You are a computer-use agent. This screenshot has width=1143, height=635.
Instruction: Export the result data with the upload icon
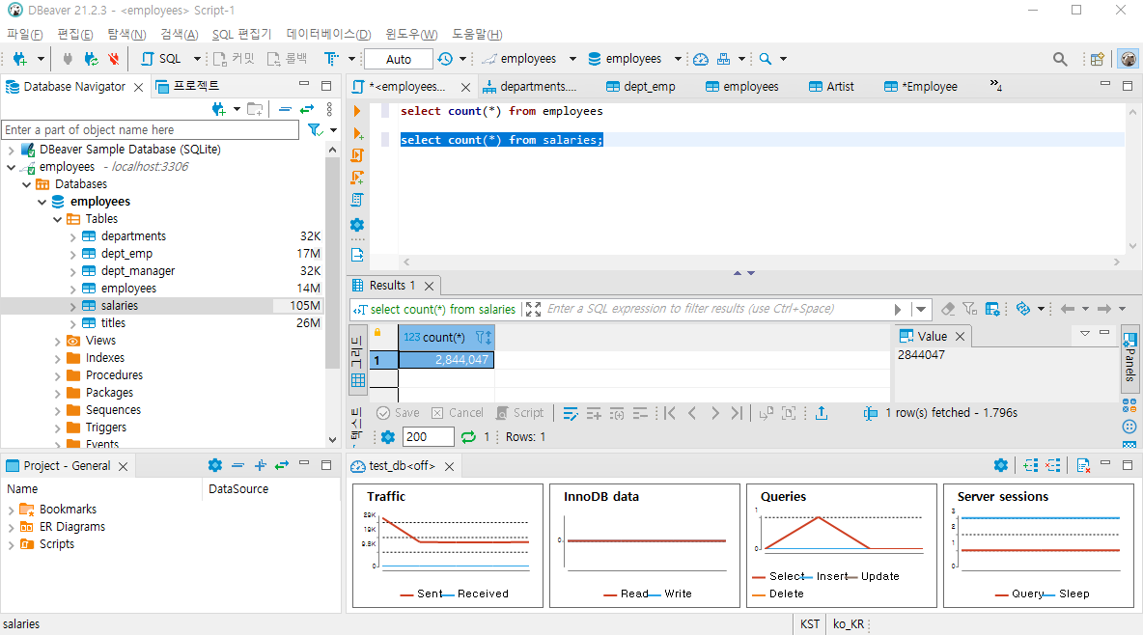822,413
